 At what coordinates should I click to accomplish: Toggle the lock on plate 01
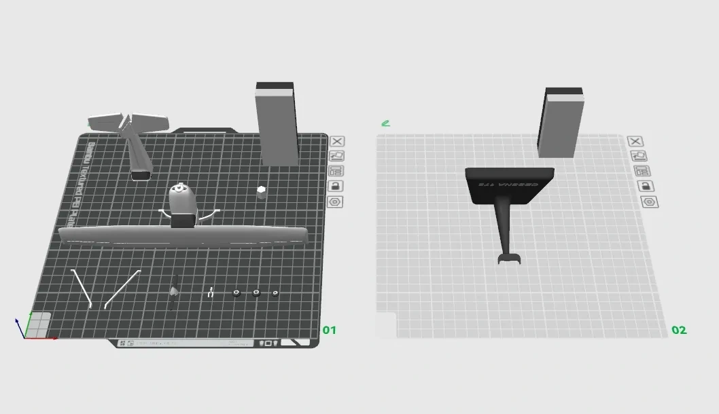[336, 187]
